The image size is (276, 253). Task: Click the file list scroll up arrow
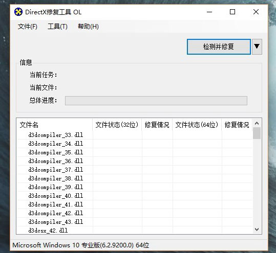(257, 123)
